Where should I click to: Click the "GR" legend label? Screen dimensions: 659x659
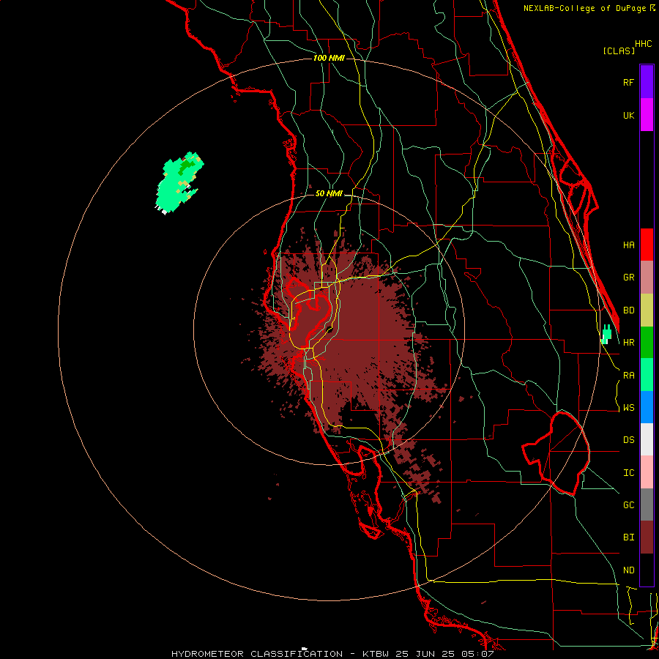point(628,278)
